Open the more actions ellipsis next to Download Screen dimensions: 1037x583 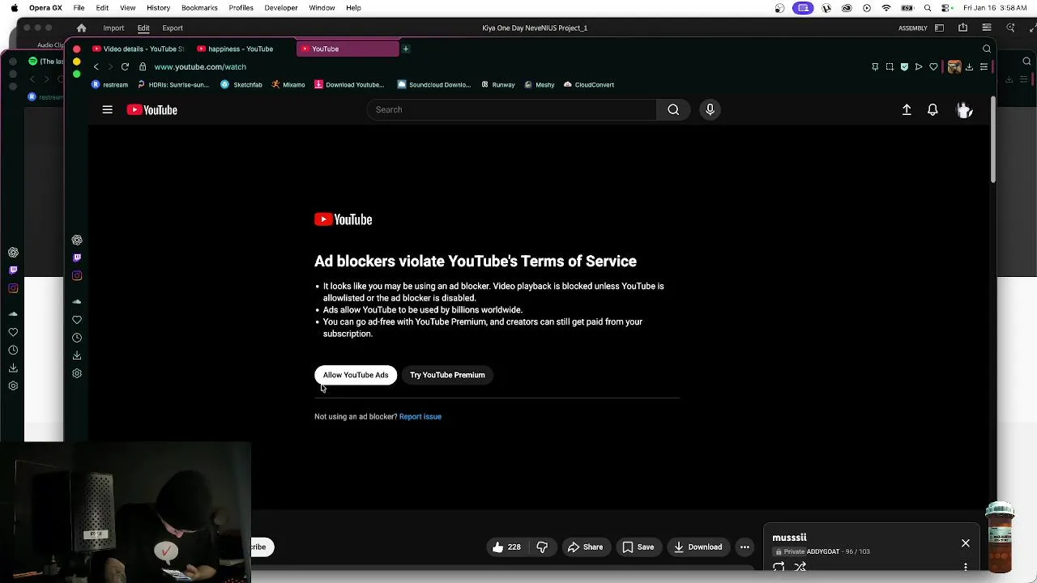(745, 547)
